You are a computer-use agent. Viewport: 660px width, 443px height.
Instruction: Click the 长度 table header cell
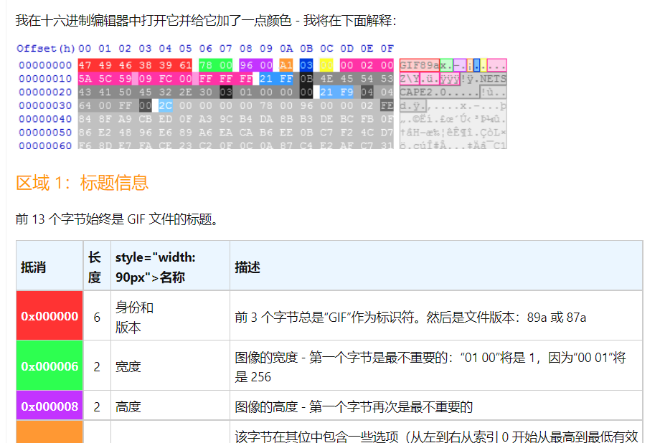pyautogui.click(x=95, y=265)
